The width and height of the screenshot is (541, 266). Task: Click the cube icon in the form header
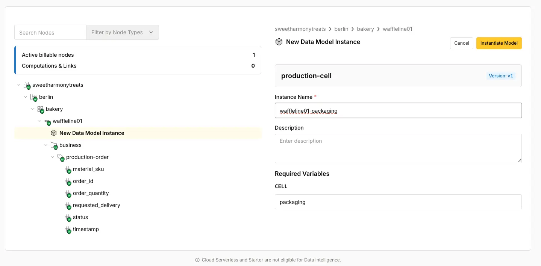tap(279, 42)
